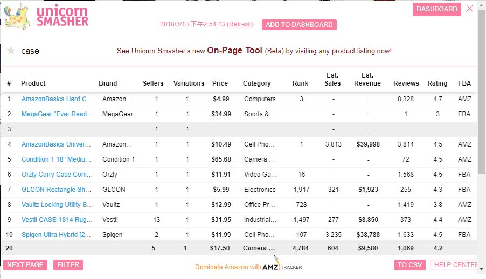Open the Spigen Ultra Hybrid product link
The width and height of the screenshot is (486, 279).
click(56, 235)
